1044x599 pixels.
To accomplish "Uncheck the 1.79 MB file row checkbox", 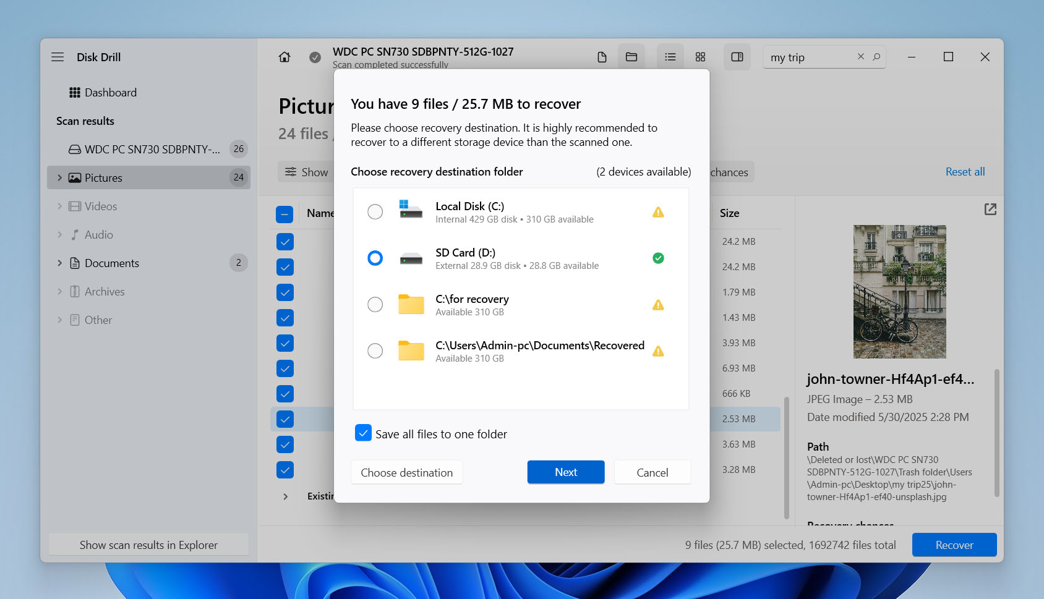I will pos(285,292).
